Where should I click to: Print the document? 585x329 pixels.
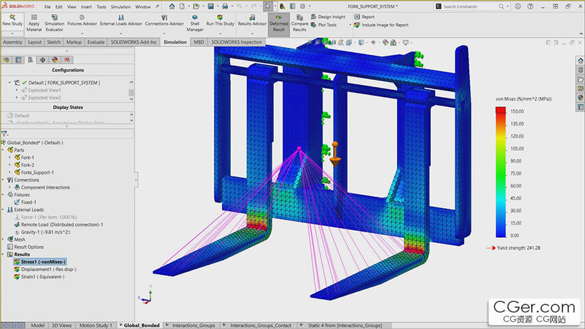(225, 7)
